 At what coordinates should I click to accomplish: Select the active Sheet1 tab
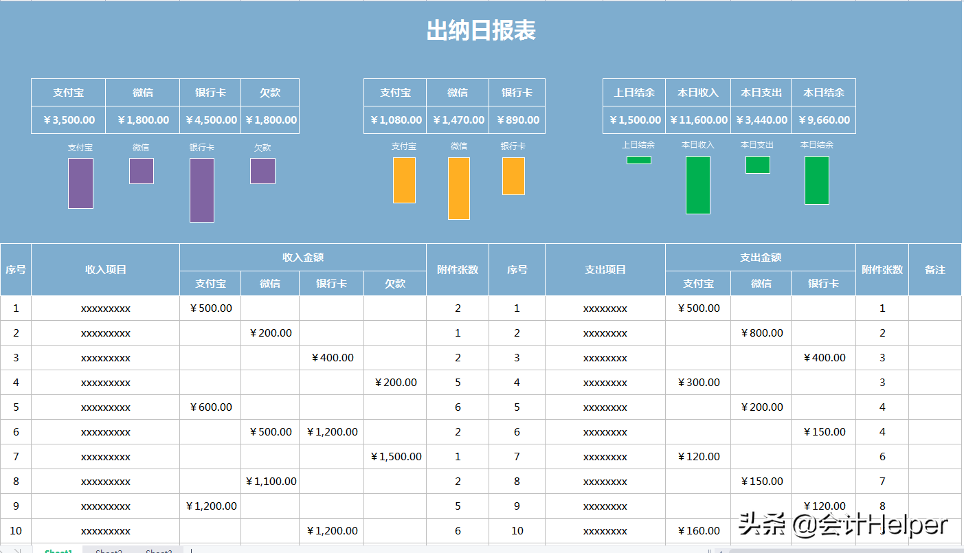pos(58,551)
